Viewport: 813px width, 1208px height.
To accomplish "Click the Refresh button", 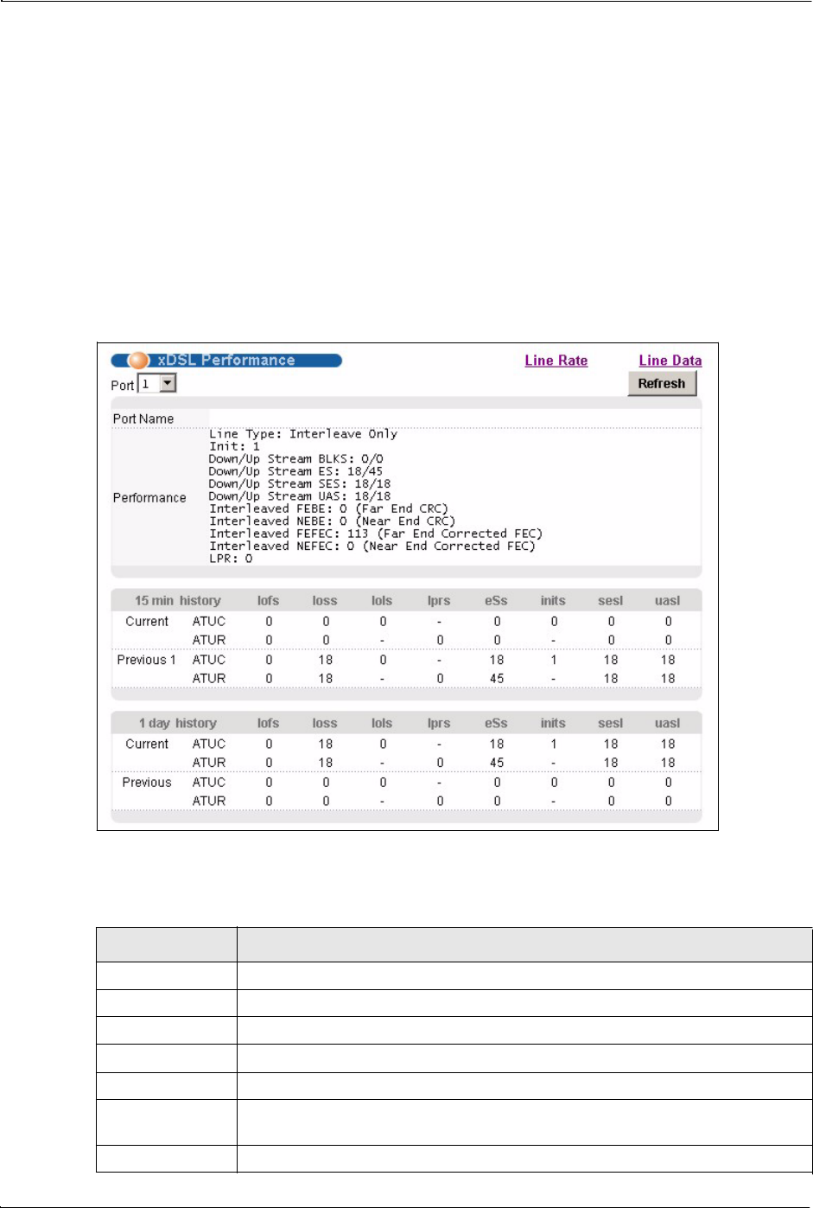I will [x=662, y=383].
